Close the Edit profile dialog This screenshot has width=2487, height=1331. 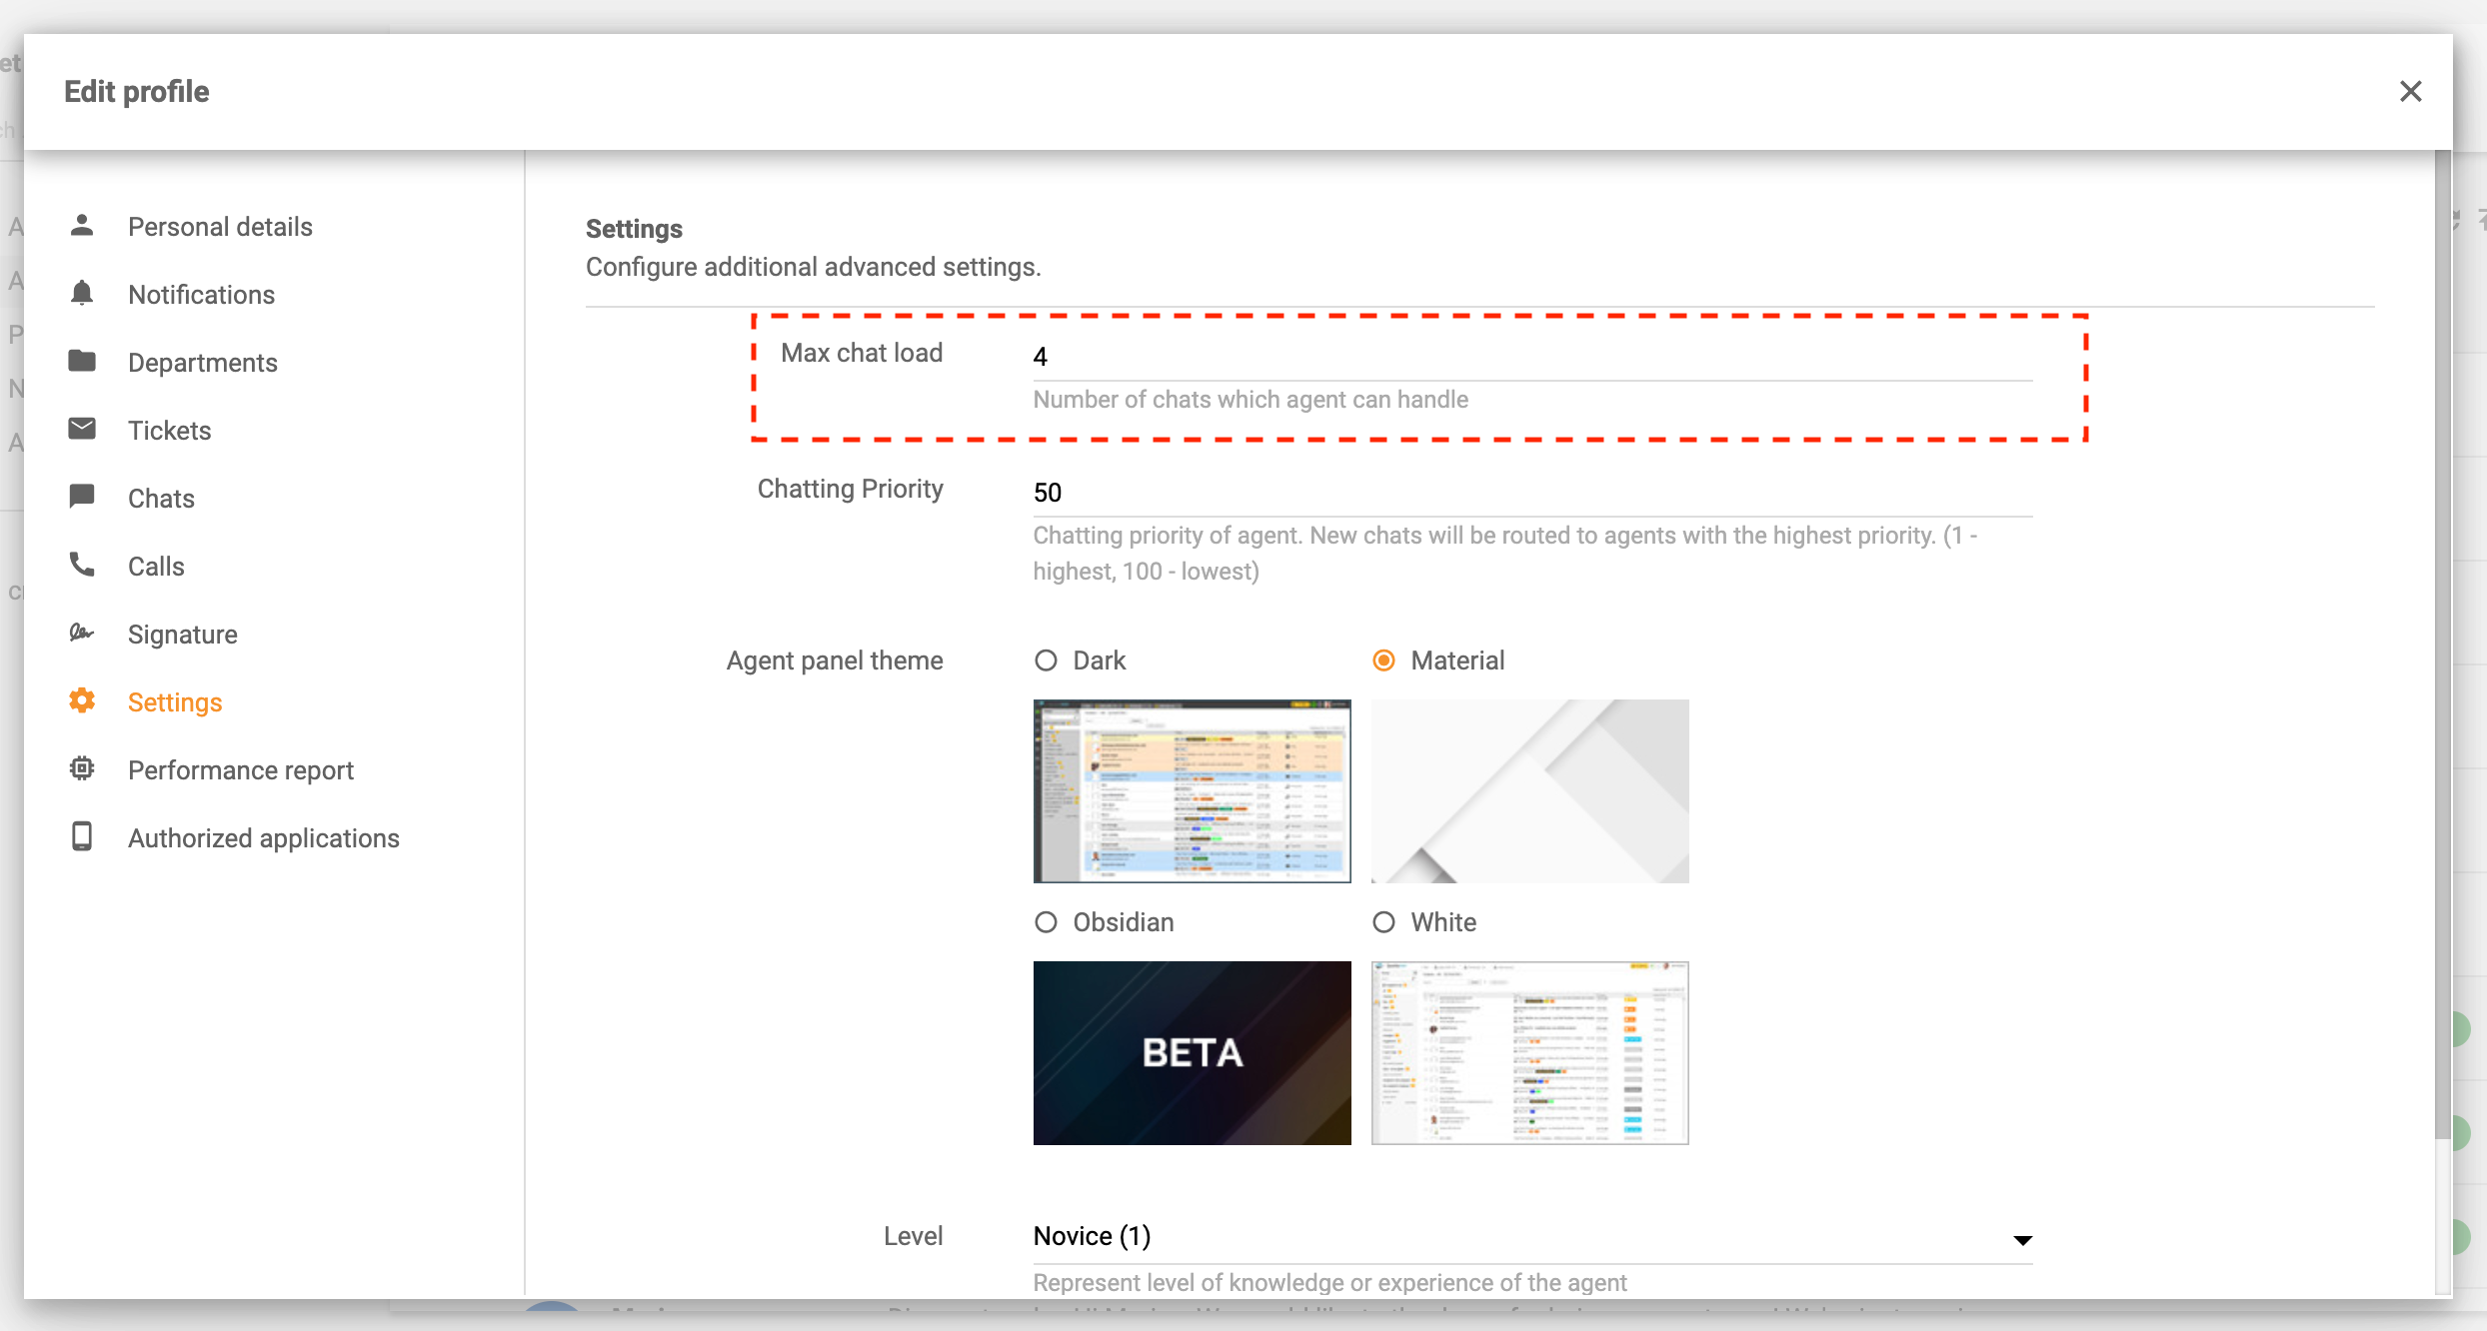tap(2412, 91)
